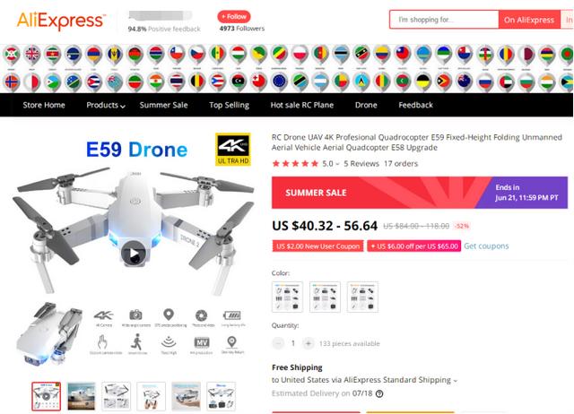
Task: Decrease quantity with the minus button
Action: [x=278, y=343]
